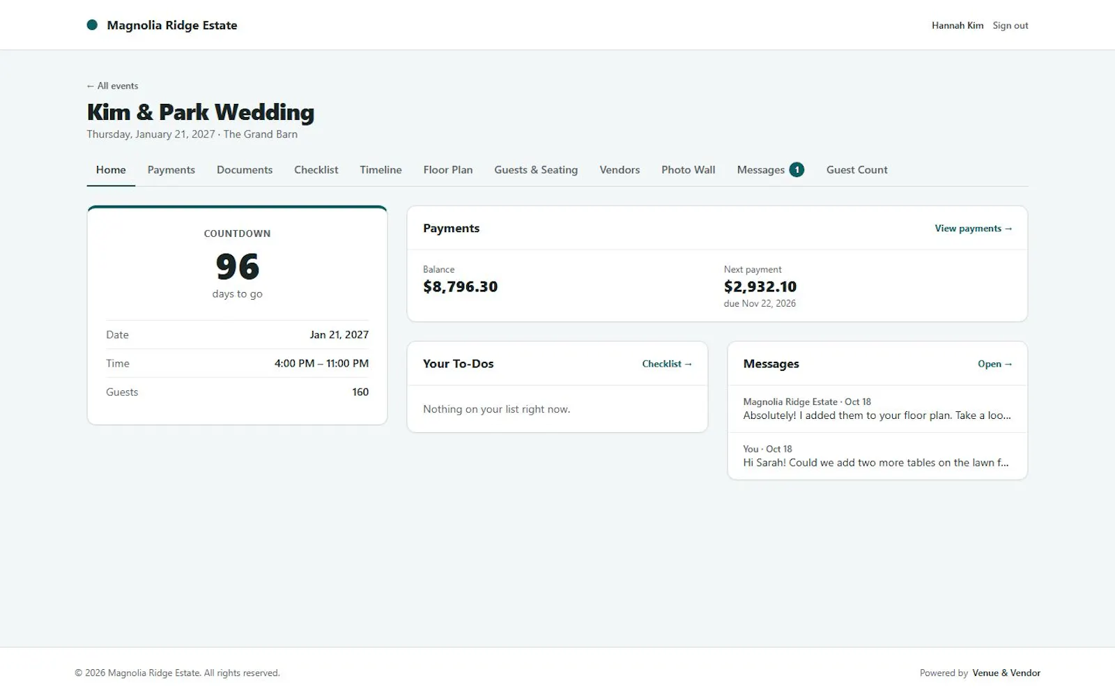Click the Hannah Kim user name
The width and height of the screenshot is (1115, 697).
(958, 25)
